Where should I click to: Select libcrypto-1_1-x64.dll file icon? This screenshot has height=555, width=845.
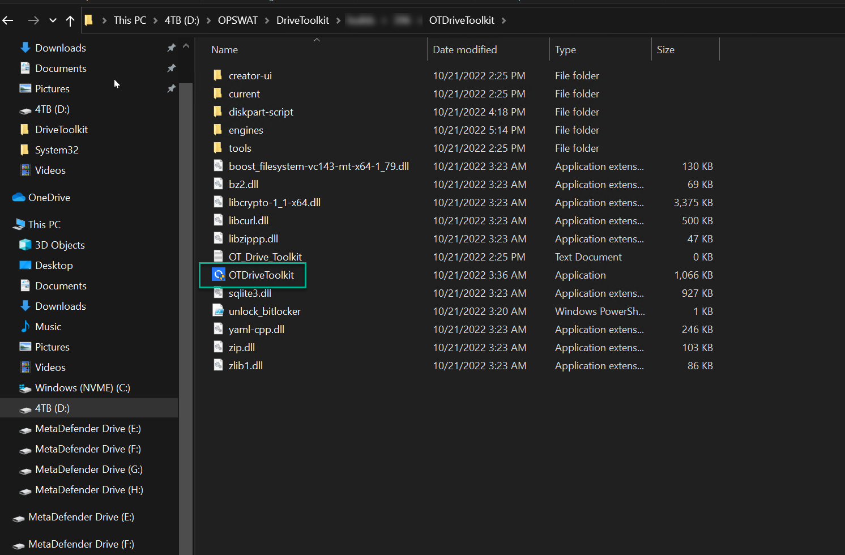point(218,202)
